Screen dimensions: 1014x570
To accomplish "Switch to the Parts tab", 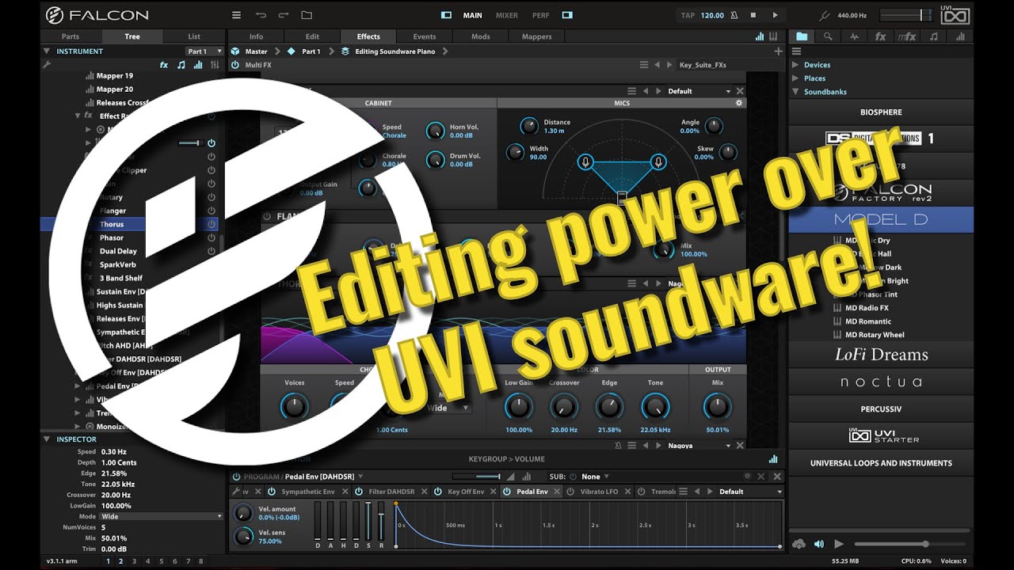I will [71, 36].
